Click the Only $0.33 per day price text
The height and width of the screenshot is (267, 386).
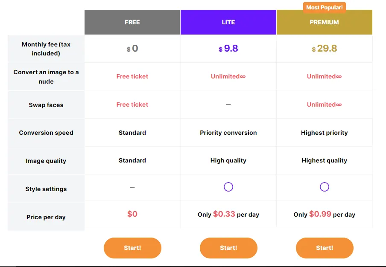point(228,215)
